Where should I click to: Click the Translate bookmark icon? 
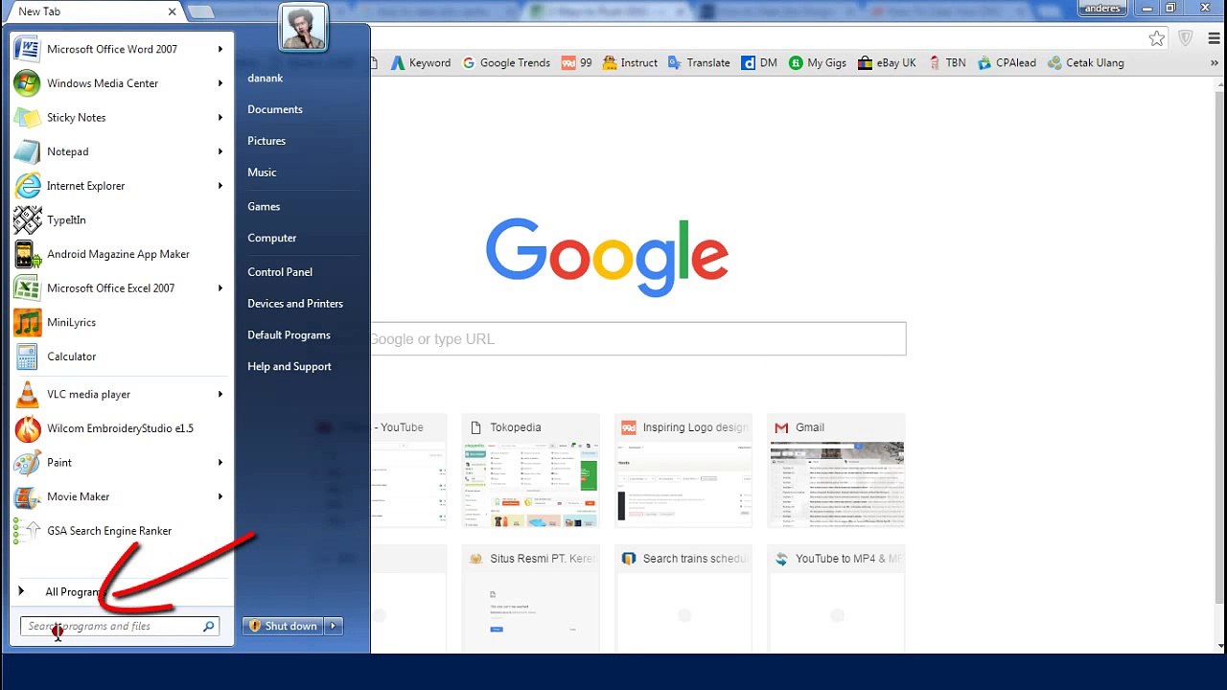[675, 63]
